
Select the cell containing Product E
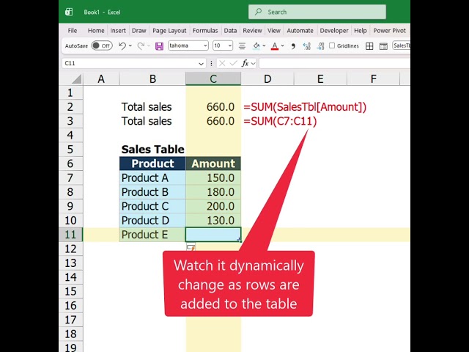point(152,235)
